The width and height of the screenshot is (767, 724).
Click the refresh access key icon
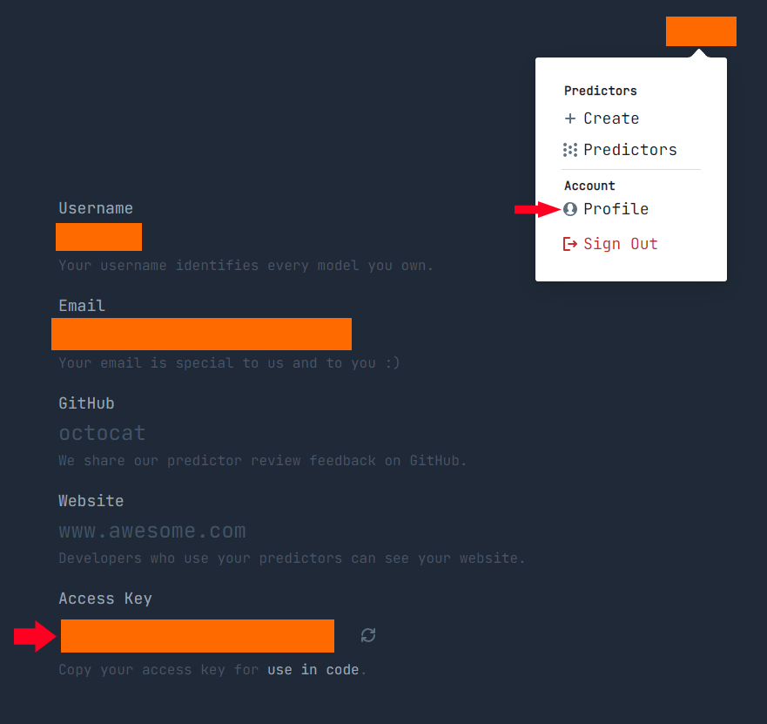click(x=368, y=635)
